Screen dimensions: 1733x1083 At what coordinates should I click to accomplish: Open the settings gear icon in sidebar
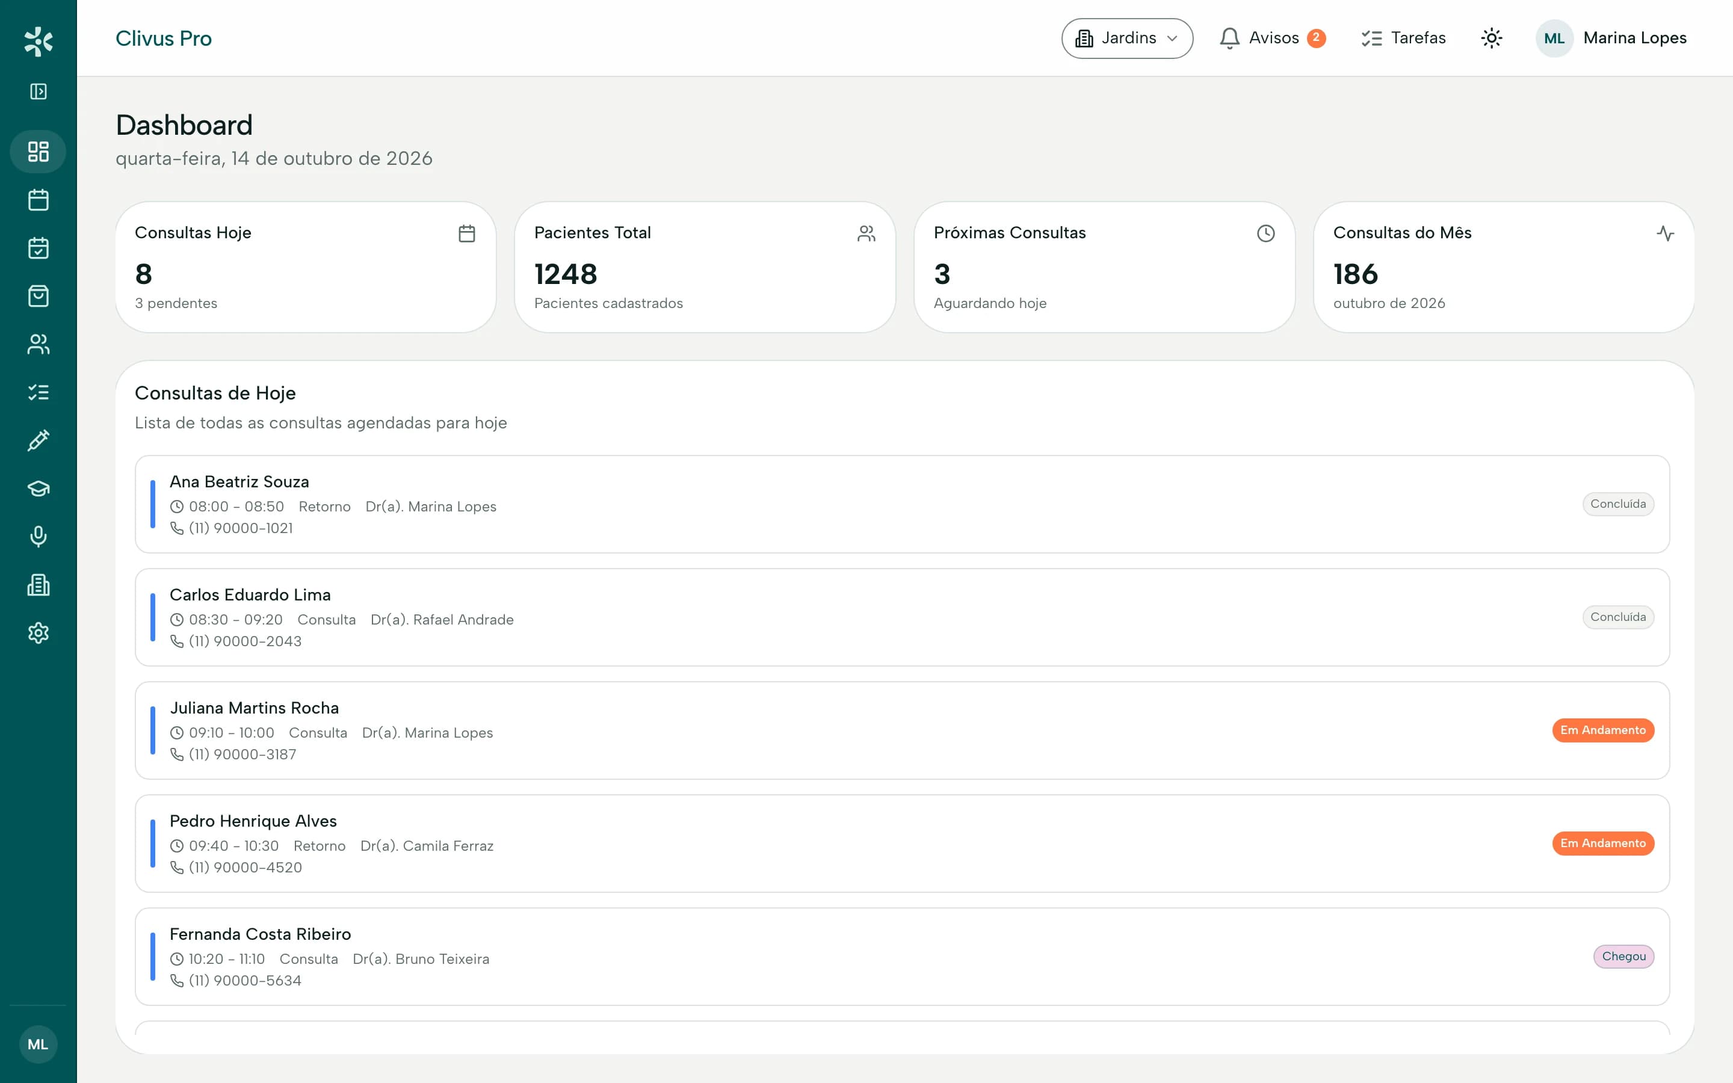click(38, 633)
